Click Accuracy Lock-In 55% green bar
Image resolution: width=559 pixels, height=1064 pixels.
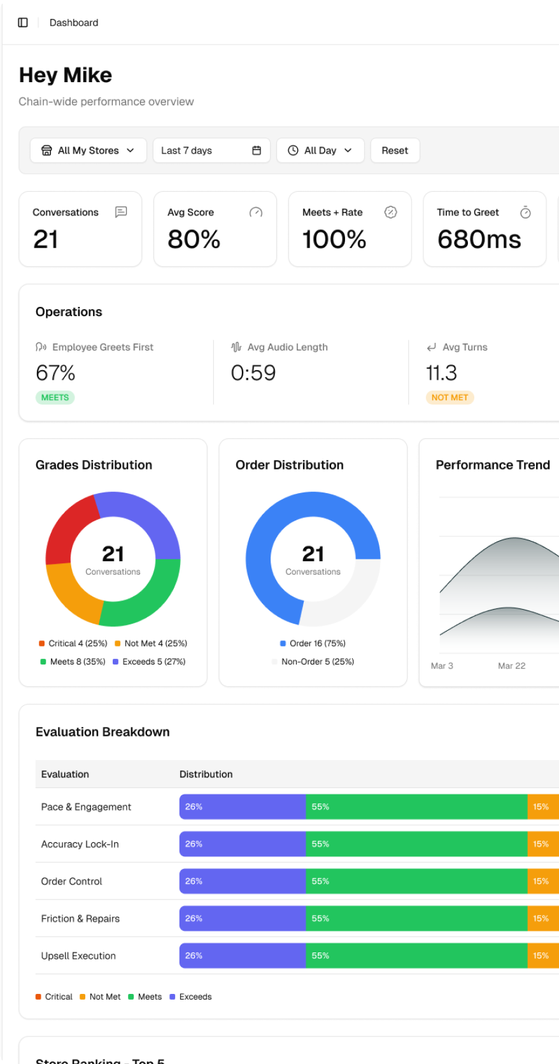pyautogui.click(x=416, y=844)
